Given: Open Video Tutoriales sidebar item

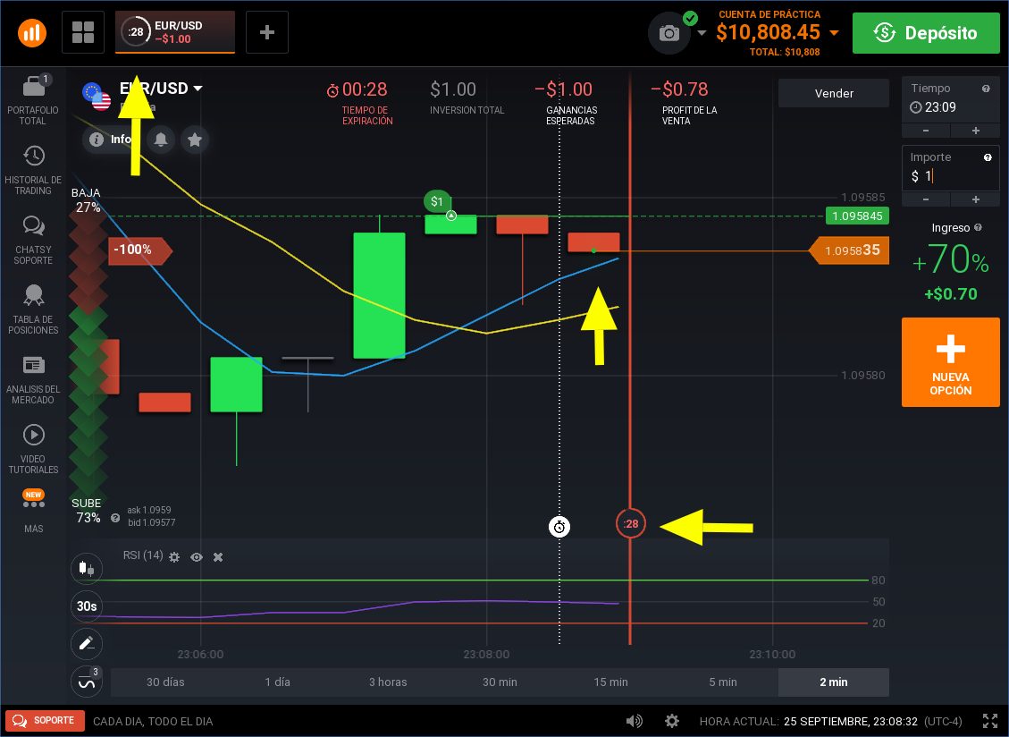Looking at the screenshot, I should click(x=33, y=449).
